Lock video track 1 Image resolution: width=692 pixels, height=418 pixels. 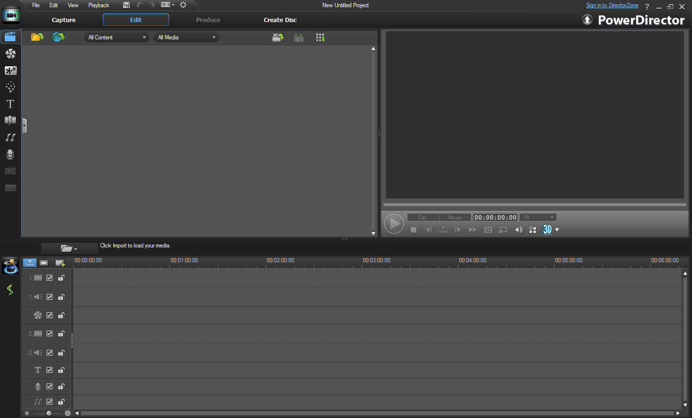point(62,278)
